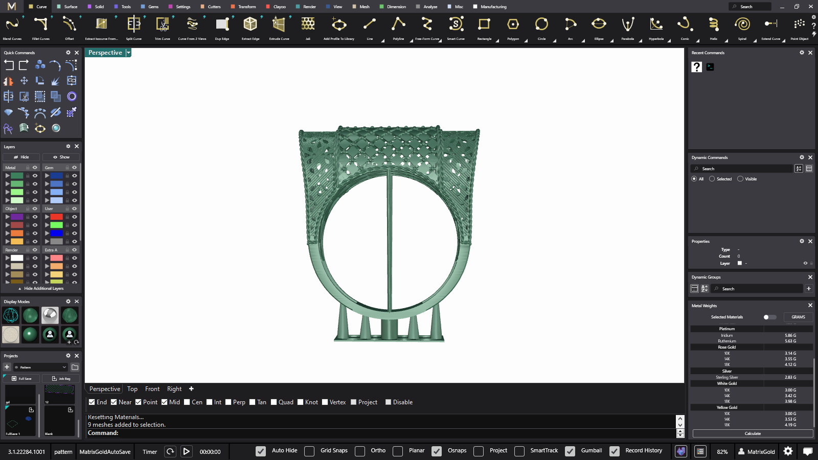The image size is (818, 460).
Task: Focus the Dynamic Commands search field
Action: [741, 169]
